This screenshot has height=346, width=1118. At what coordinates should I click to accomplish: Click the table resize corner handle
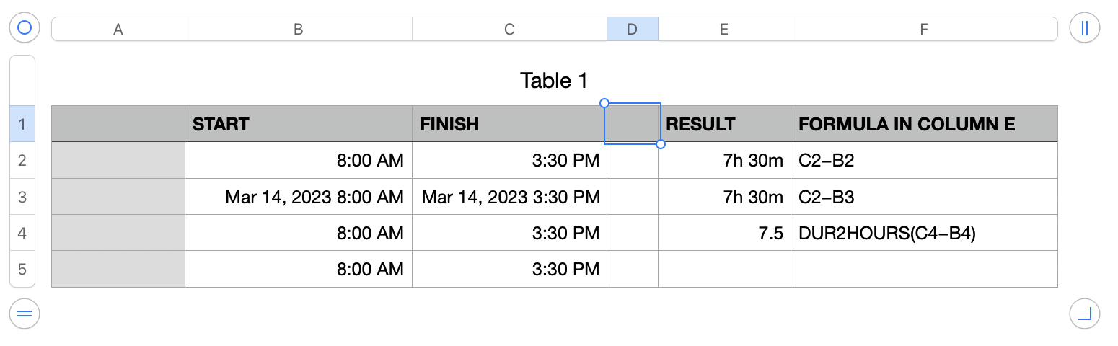tap(1084, 314)
